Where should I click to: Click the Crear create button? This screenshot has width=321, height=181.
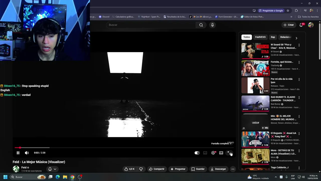click(x=288, y=25)
